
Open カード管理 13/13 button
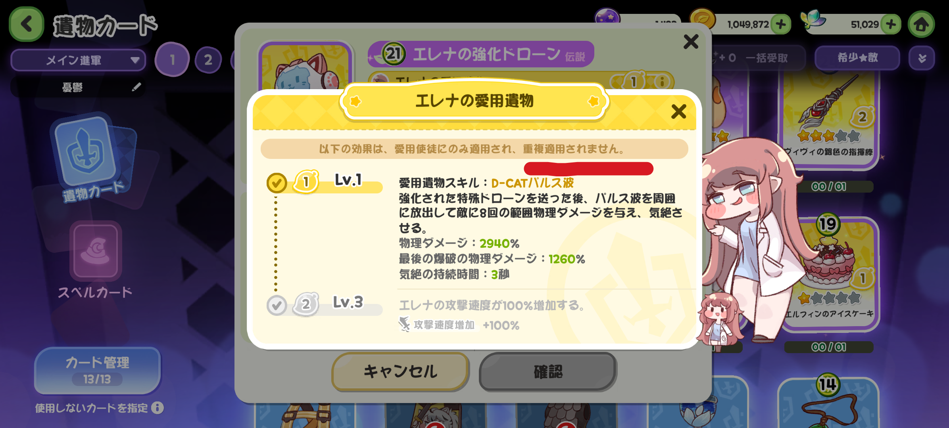[97, 371]
